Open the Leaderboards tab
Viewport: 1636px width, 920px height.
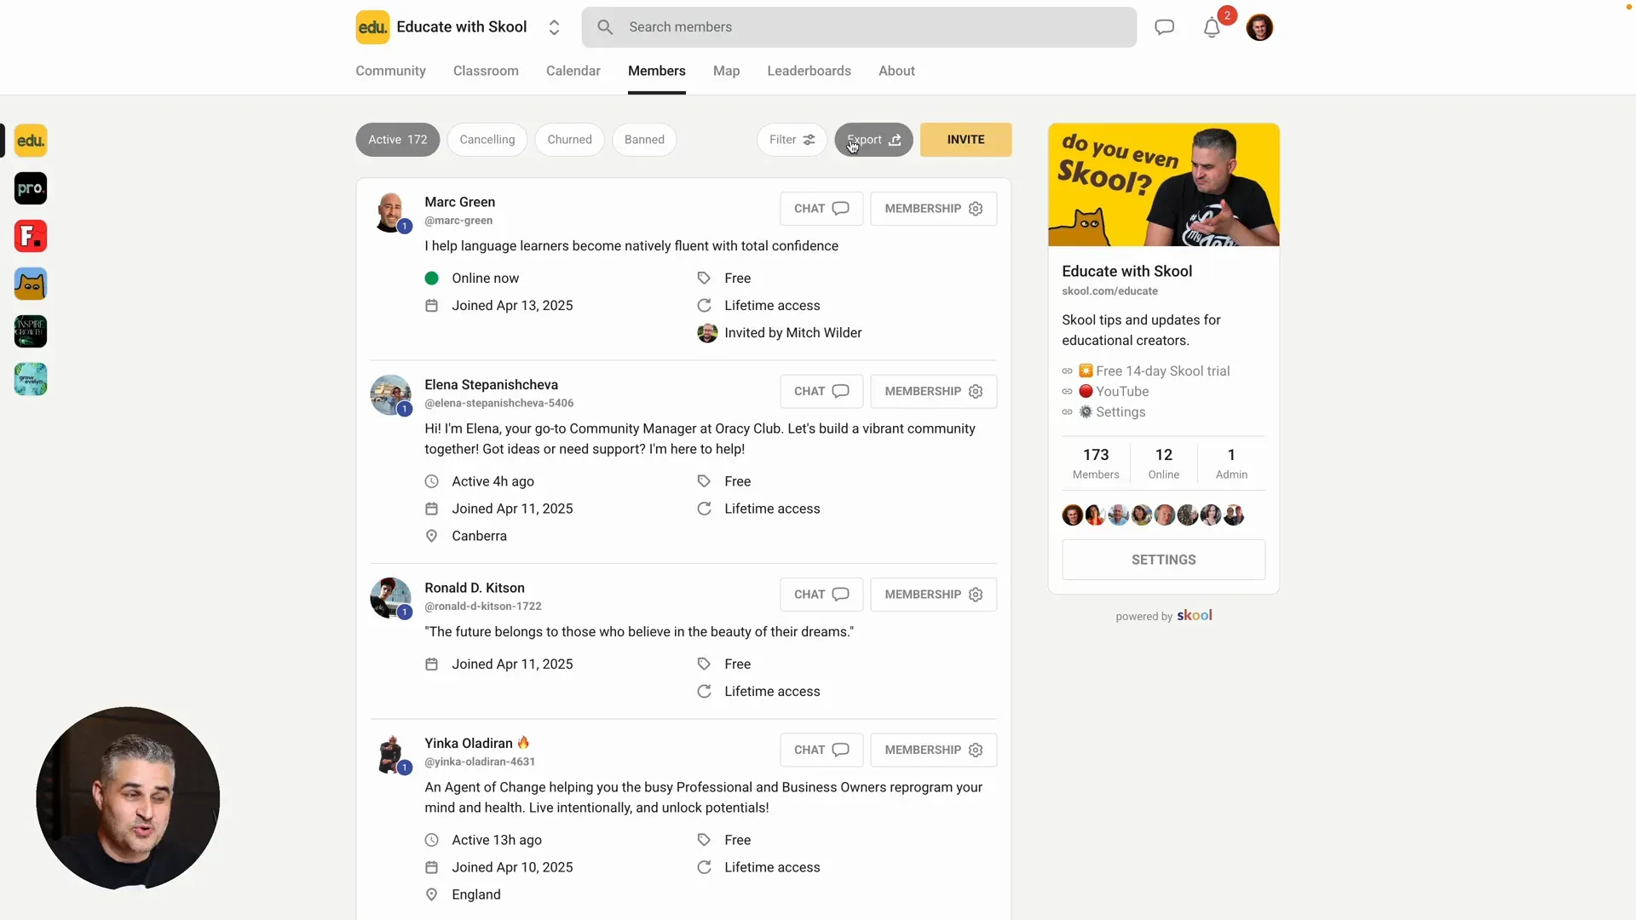(x=809, y=71)
